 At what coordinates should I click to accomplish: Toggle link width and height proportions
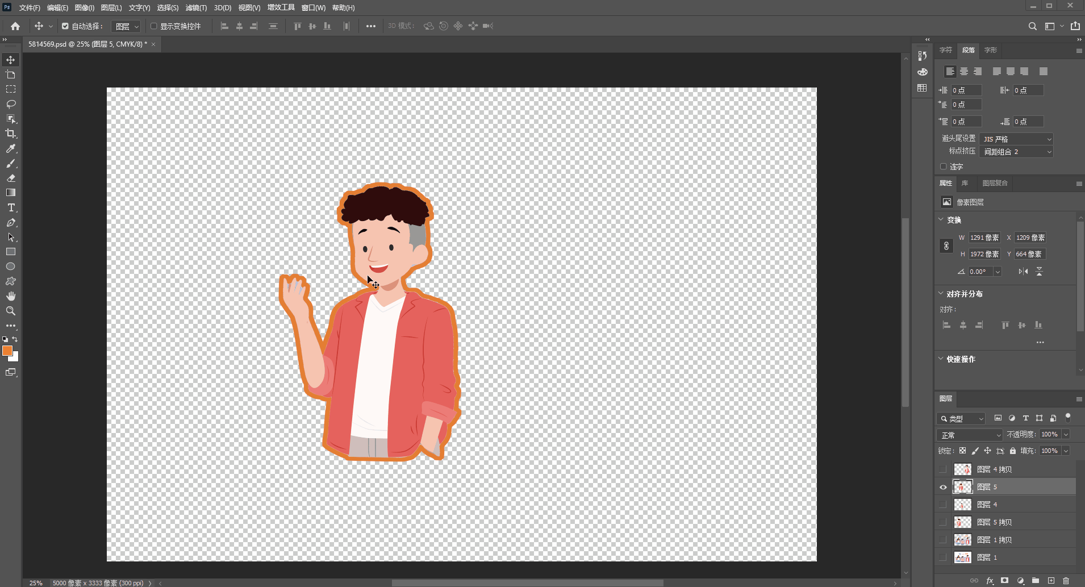[x=946, y=246]
